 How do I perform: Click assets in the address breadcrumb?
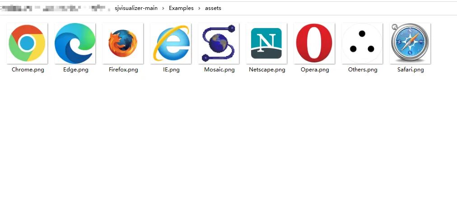coord(213,8)
